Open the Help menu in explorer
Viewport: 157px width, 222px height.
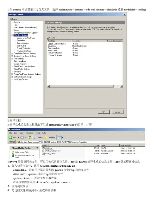pos(44,133)
